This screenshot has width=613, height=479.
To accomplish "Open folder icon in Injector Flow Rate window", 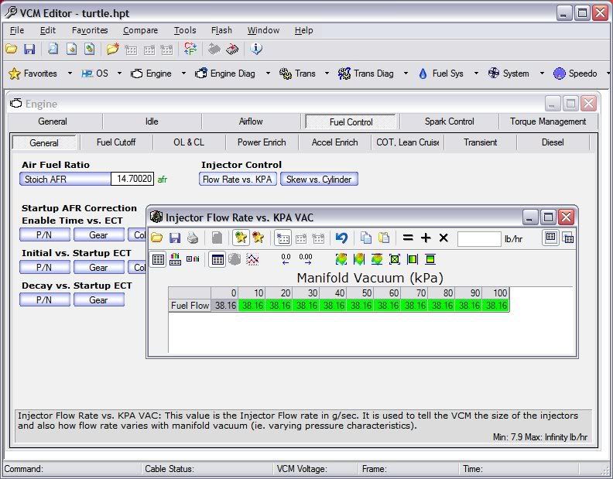I will (x=157, y=238).
